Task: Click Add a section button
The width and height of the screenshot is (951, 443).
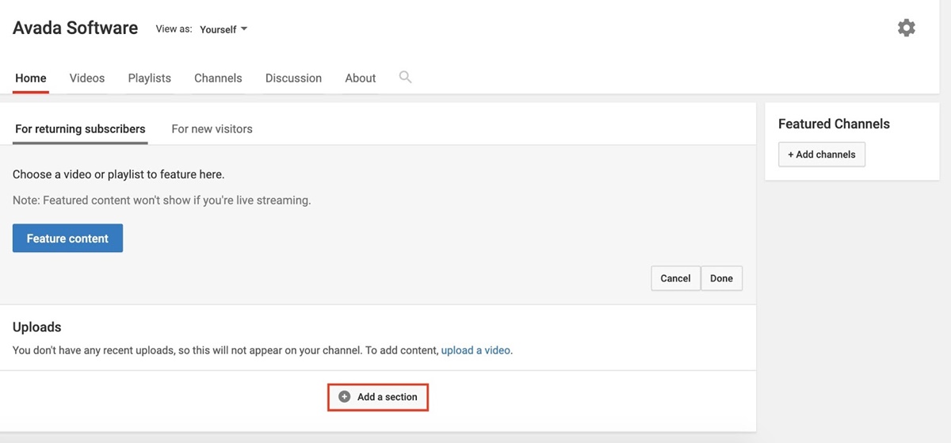Action: pos(378,396)
